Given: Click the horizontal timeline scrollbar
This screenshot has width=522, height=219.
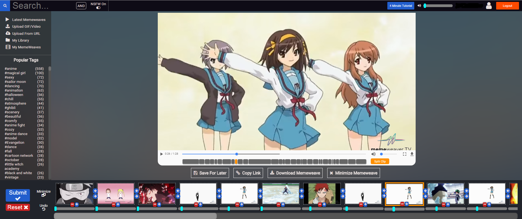Looking at the screenshot, I should point(135,216).
